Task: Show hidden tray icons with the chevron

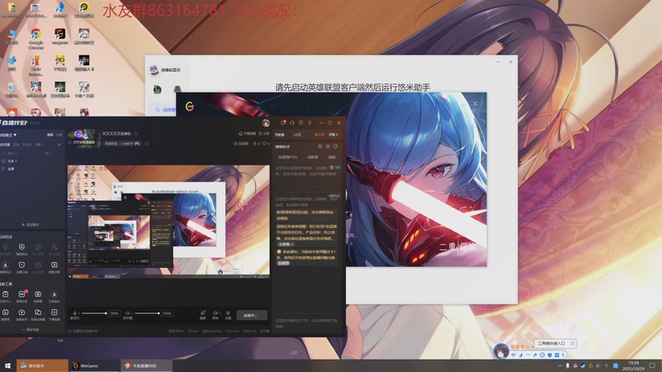Action: pos(560,365)
